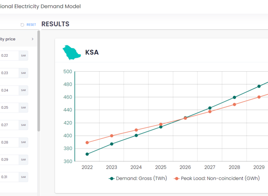Image resolution: width=268 pixels, height=196 pixels.
Task: Click the 2026 x-axis label
Action: point(185,167)
